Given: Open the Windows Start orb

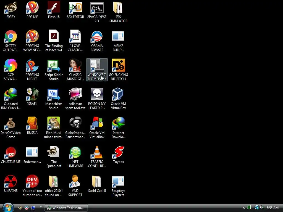Looking at the screenshot, I should tap(8, 208).
